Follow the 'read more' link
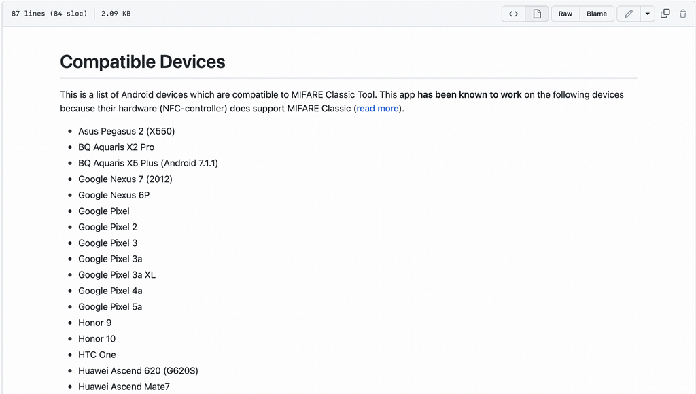Viewport: 696px width, 394px height. pos(377,108)
